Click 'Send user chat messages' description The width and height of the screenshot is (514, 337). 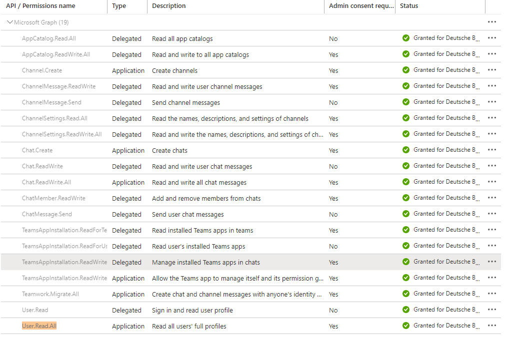point(188,215)
